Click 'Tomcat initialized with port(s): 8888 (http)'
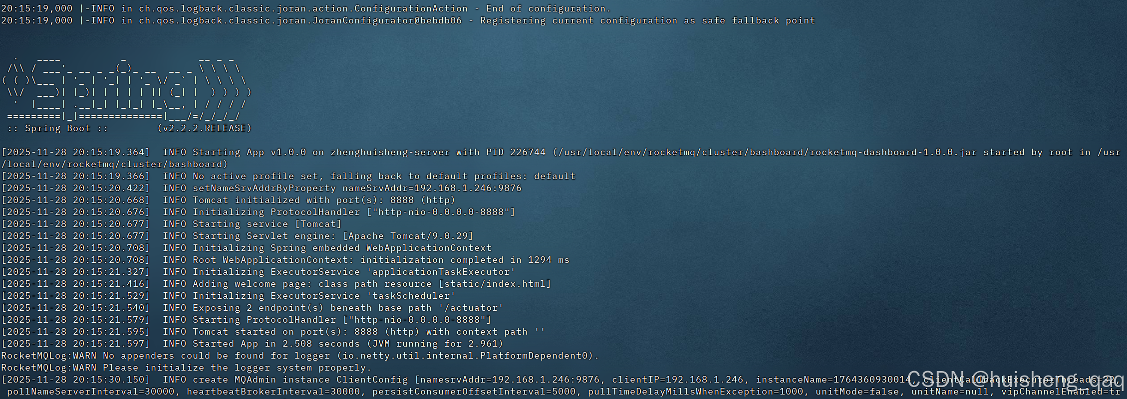 [x=324, y=200]
